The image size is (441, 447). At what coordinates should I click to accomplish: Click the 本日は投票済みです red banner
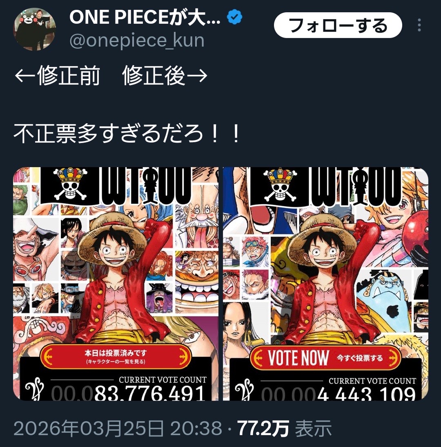click(116, 357)
